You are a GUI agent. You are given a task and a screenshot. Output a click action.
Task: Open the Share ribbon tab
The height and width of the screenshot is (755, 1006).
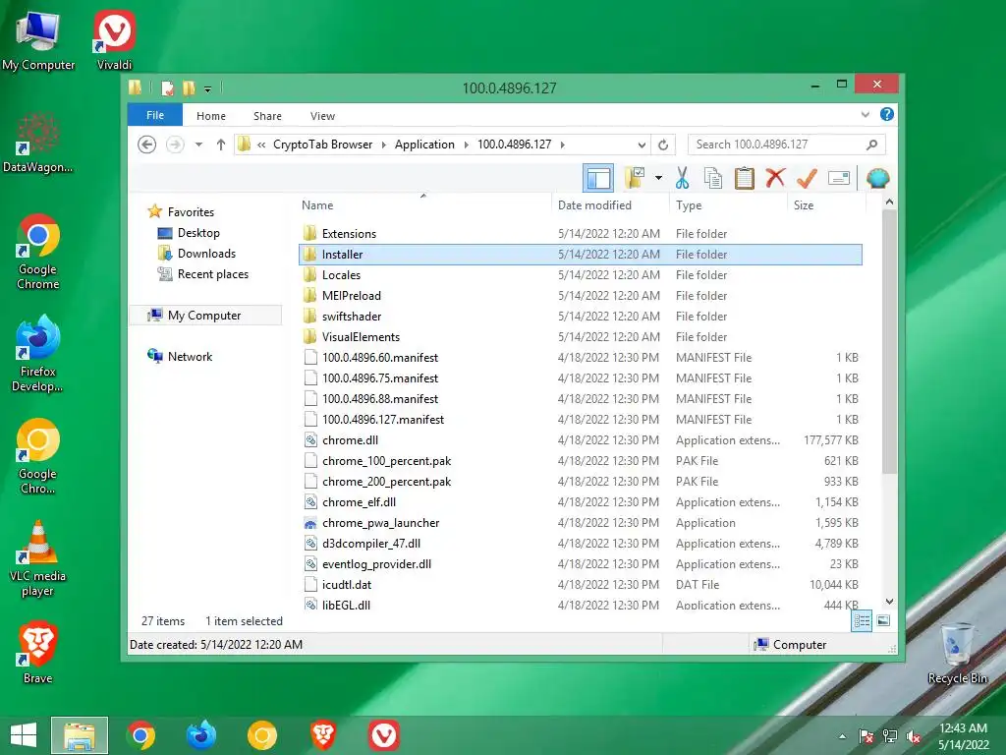coord(267,116)
